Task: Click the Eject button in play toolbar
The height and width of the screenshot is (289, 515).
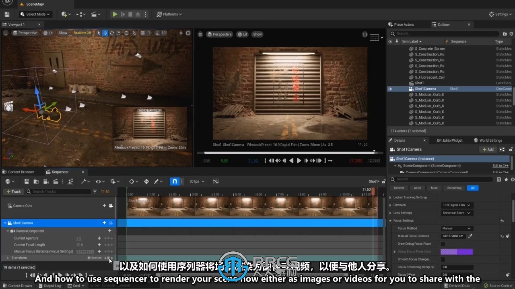Action: coord(138,14)
